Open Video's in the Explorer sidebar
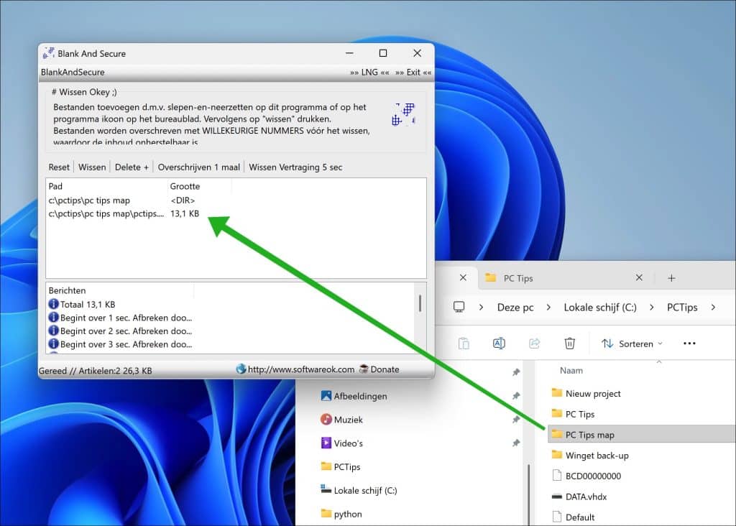Screen dimensions: 736x526 pos(342,443)
